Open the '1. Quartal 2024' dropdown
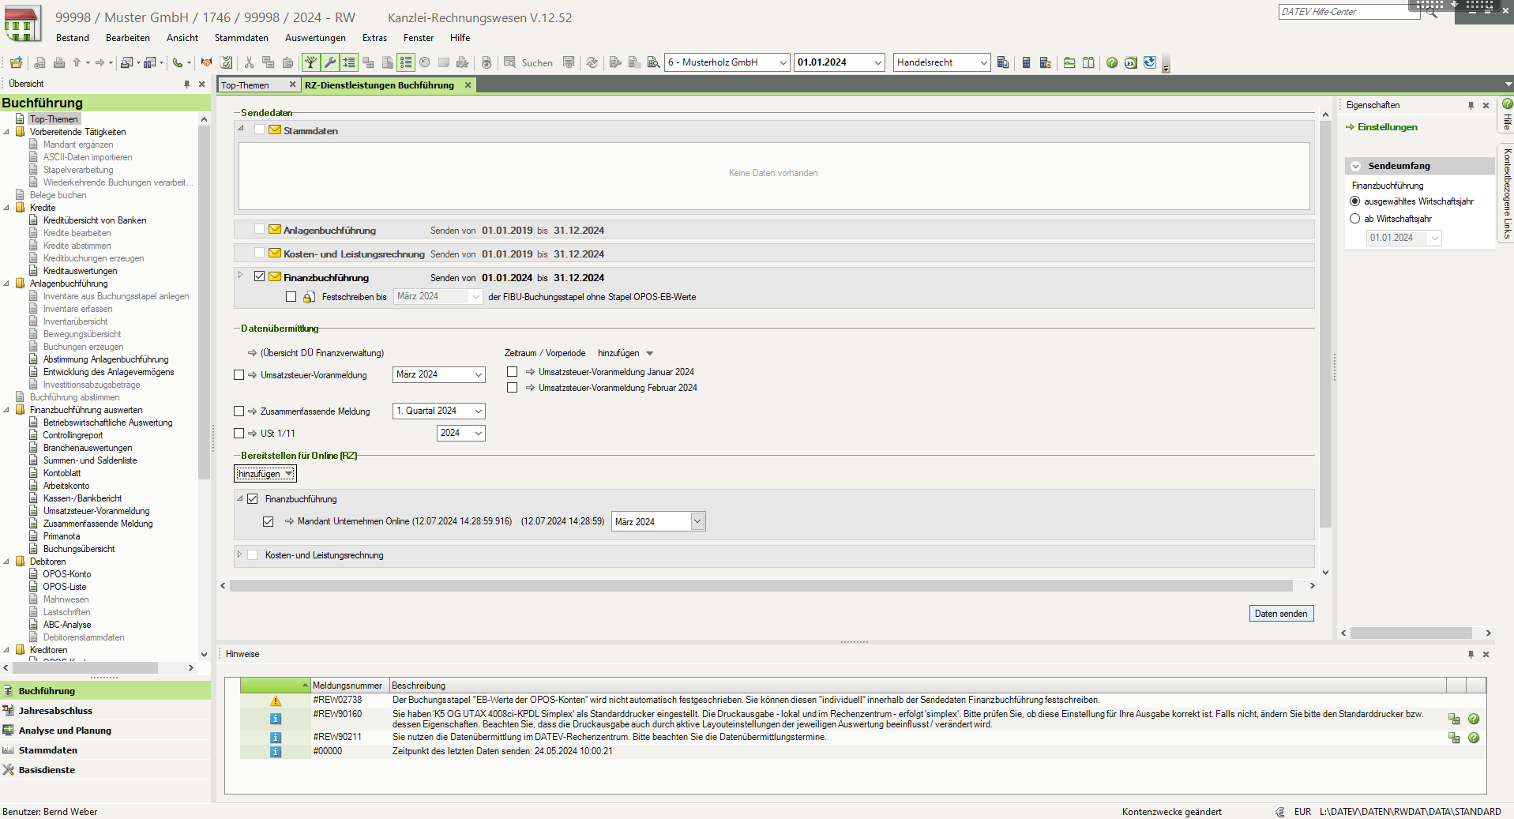The height and width of the screenshot is (819, 1514). tap(438, 411)
